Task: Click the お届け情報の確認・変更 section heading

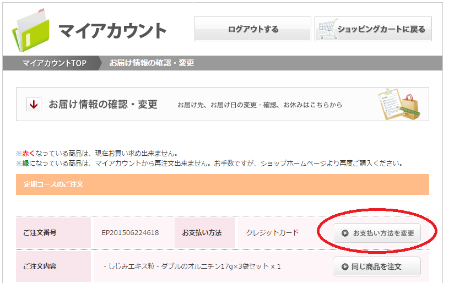Action: point(103,105)
